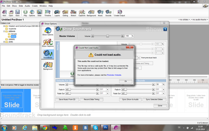The width and height of the screenshot is (209, 131).
Task: Select the wypecka folder
Action: point(12,29)
